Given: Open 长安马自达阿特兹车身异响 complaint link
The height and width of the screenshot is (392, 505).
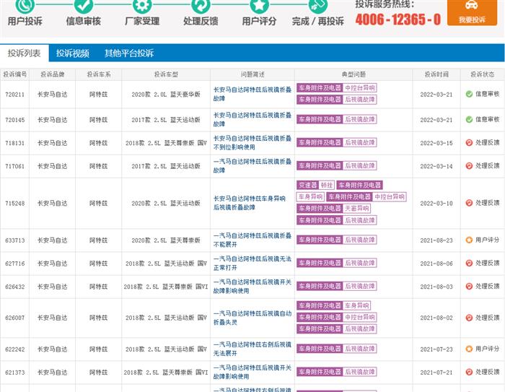Looking at the screenshot, I should pyautogui.click(x=250, y=203).
